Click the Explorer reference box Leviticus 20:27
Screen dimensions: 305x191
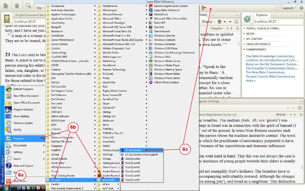279,22
